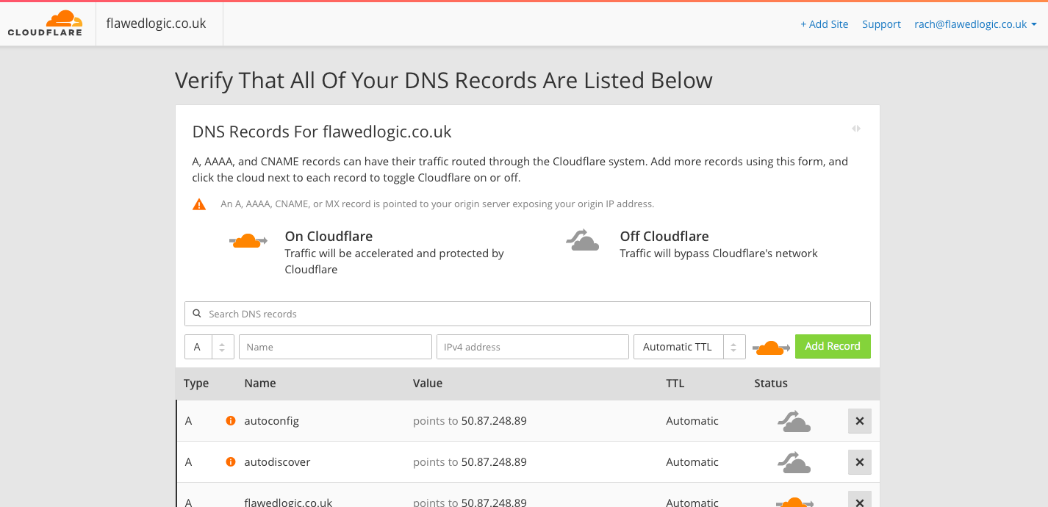The image size is (1048, 507).
Task: Open the Automatic TTL dropdown
Action: 689,347
